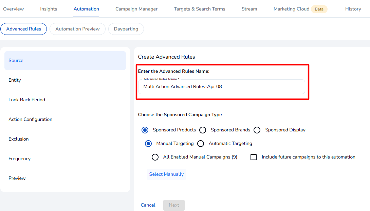The width and height of the screenshot is (370, 211).
Task: Open the Overview tab
Action: (x=13, y=9)
